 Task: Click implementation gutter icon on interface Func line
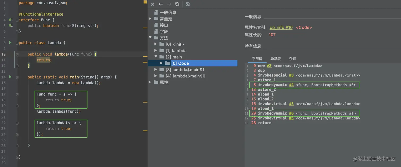[11, 20]
